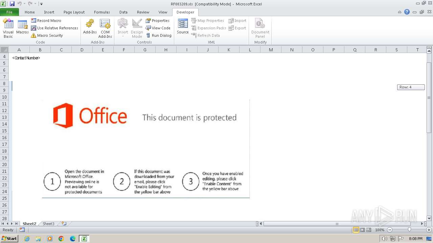Click Map Properties
This screenshot has width=433, height=243.
coord(207,21)
